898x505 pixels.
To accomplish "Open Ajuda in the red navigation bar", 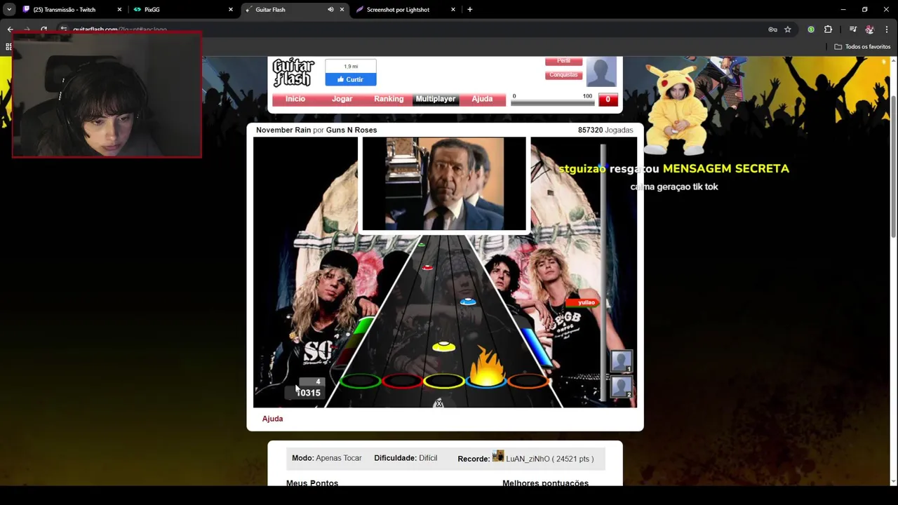I will coord(482,99).
